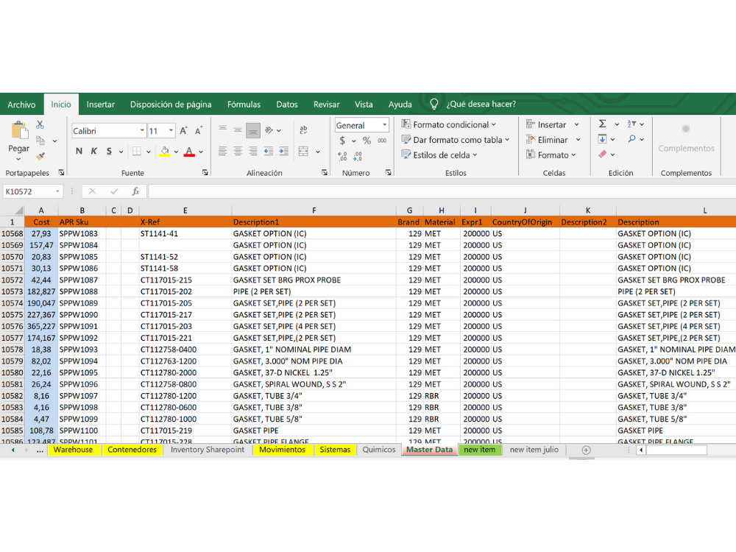736x552 pixels.
Task: Open the font size 11 dropdown
Action: (x=171, y=130)
